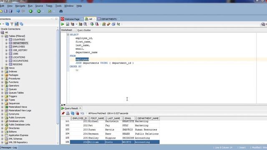Sort by the DEPARTMENT_NAME column header

(147, 118)
